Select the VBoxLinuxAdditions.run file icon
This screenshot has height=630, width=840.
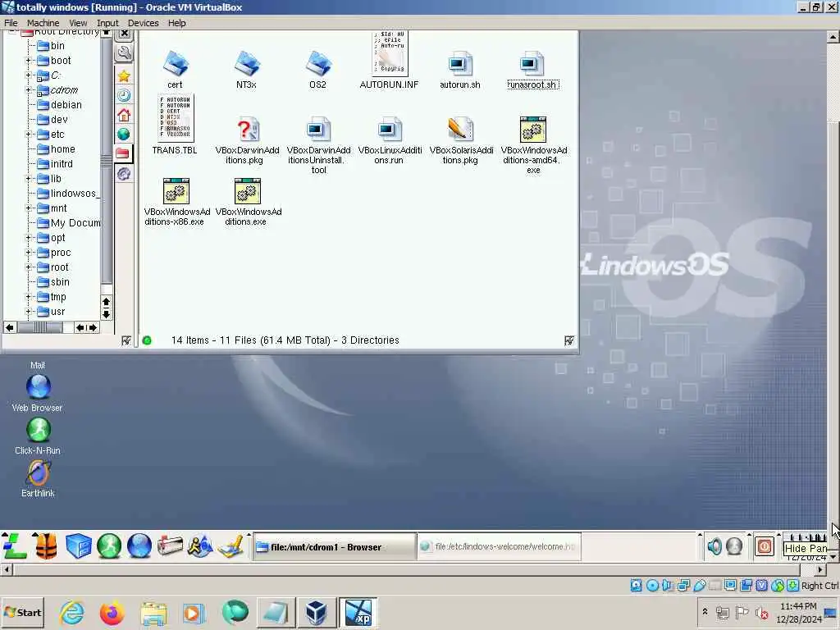point(390,130)
